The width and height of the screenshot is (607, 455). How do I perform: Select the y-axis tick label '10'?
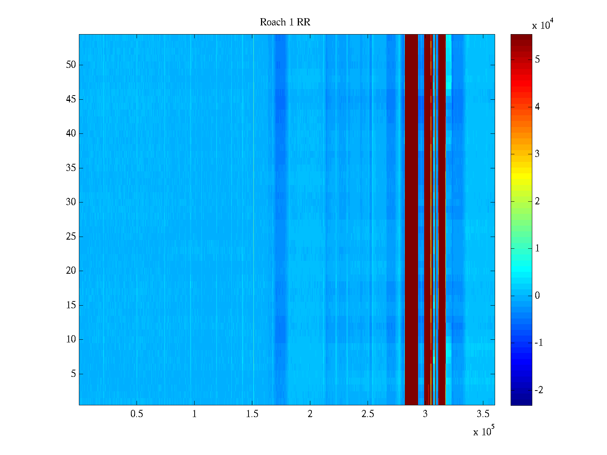pos(71,339)
